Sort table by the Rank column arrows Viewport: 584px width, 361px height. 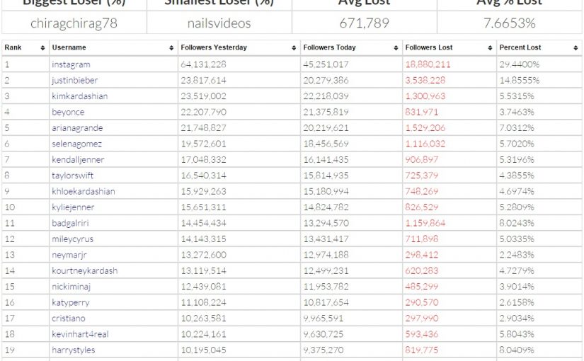pyautogui.click(x=43, y=47)
